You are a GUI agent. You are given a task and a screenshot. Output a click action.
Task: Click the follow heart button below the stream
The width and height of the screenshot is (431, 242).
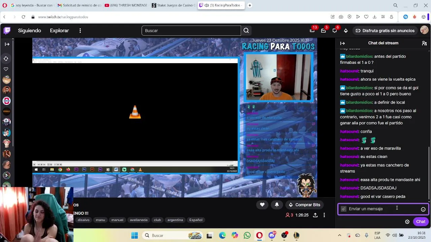tap(262, 205)
